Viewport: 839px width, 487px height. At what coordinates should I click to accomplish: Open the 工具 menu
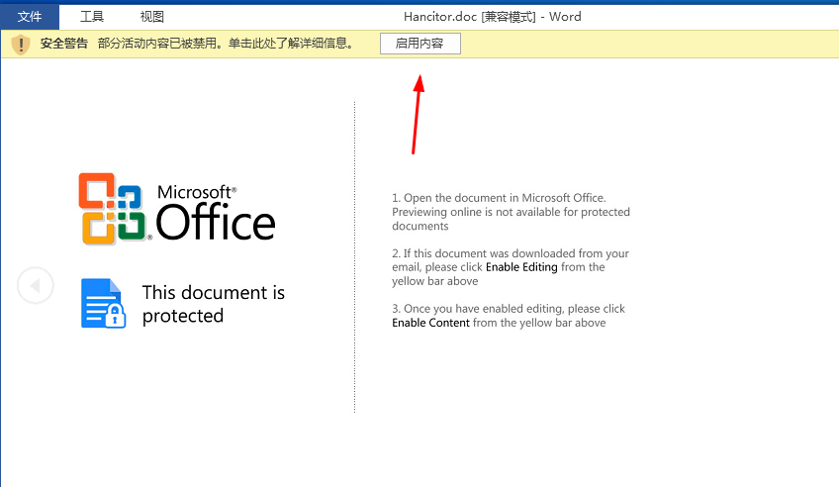pyautogui.click(x=92, y=17)
